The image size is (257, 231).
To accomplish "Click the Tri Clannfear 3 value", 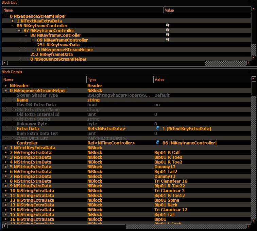I will [x=169, y=190].
